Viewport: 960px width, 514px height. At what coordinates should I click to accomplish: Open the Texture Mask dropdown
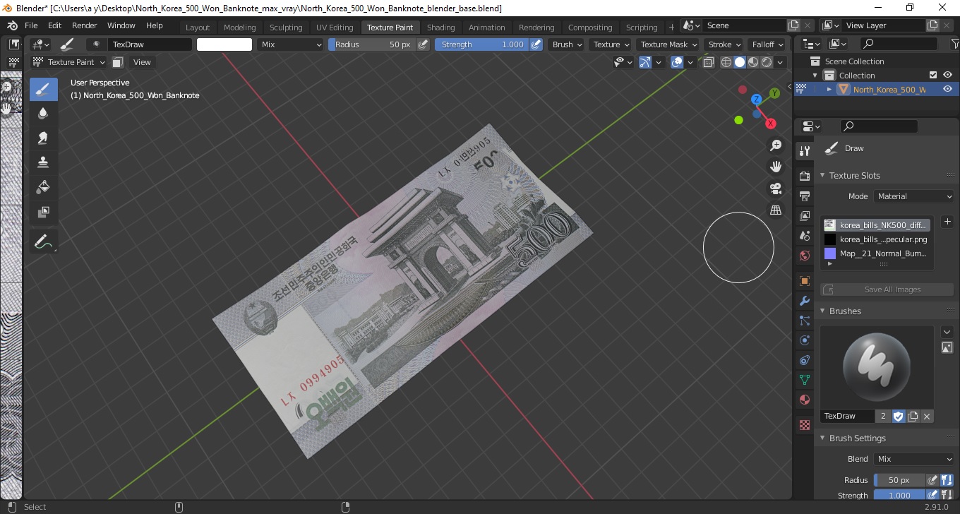667,44
